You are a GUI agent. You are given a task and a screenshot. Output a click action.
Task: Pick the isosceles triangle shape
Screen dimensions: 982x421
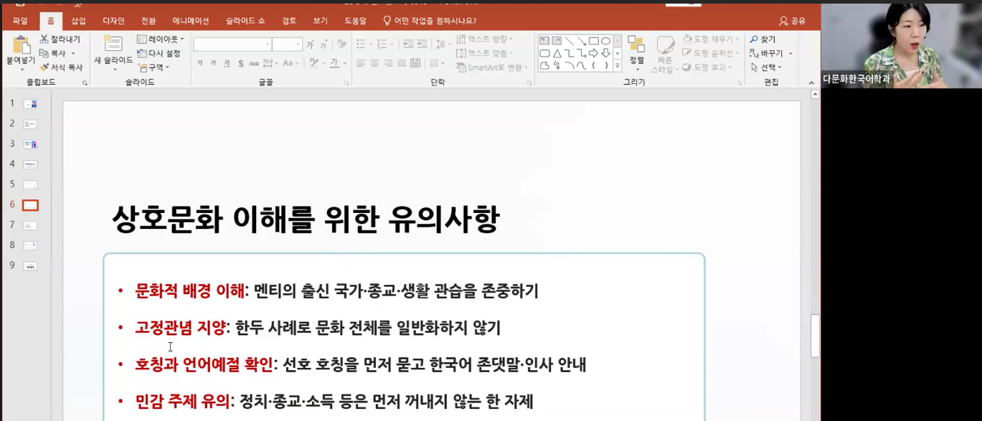[x=557, y=53]
